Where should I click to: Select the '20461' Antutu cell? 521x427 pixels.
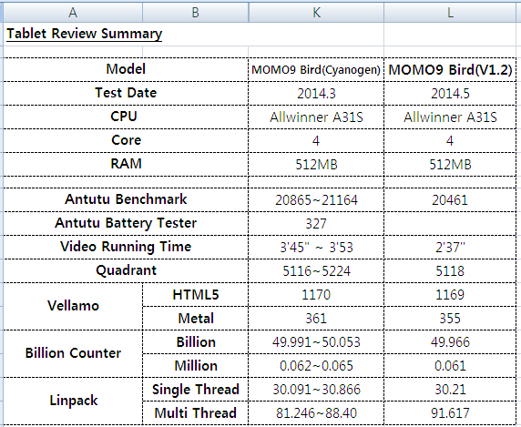tap(450, 200)
